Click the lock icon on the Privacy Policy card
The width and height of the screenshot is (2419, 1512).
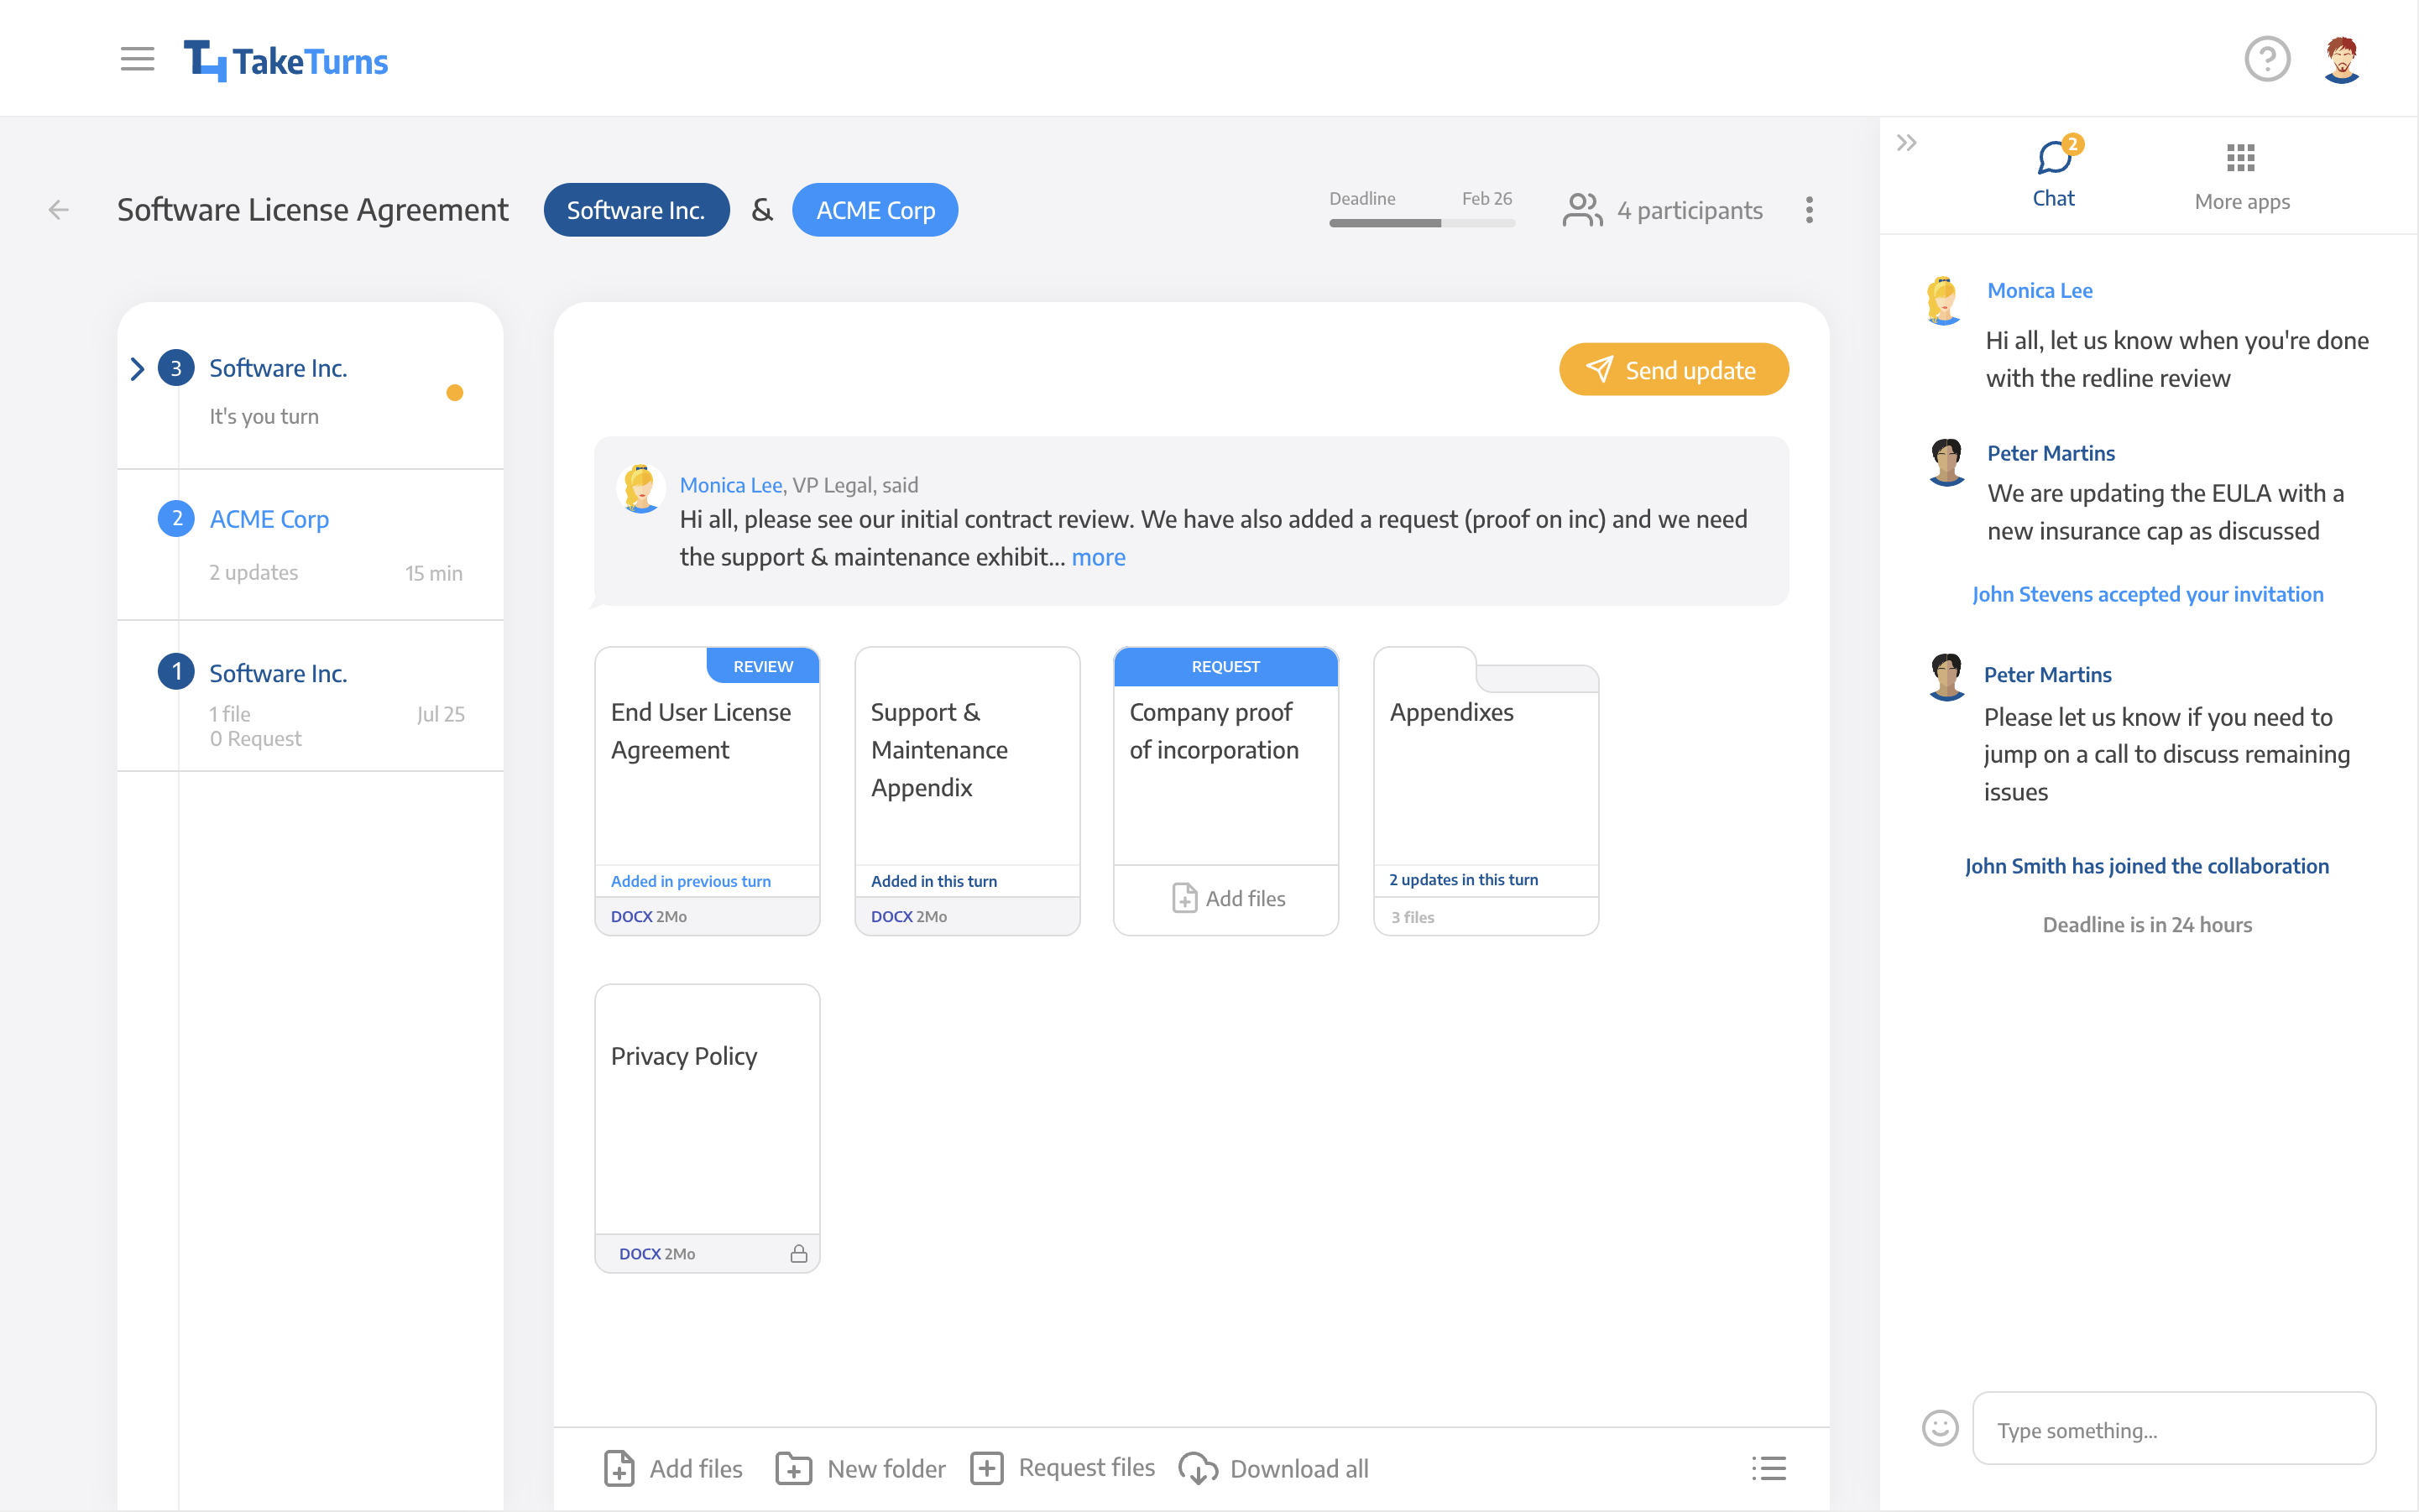(x=798, y=1253)
